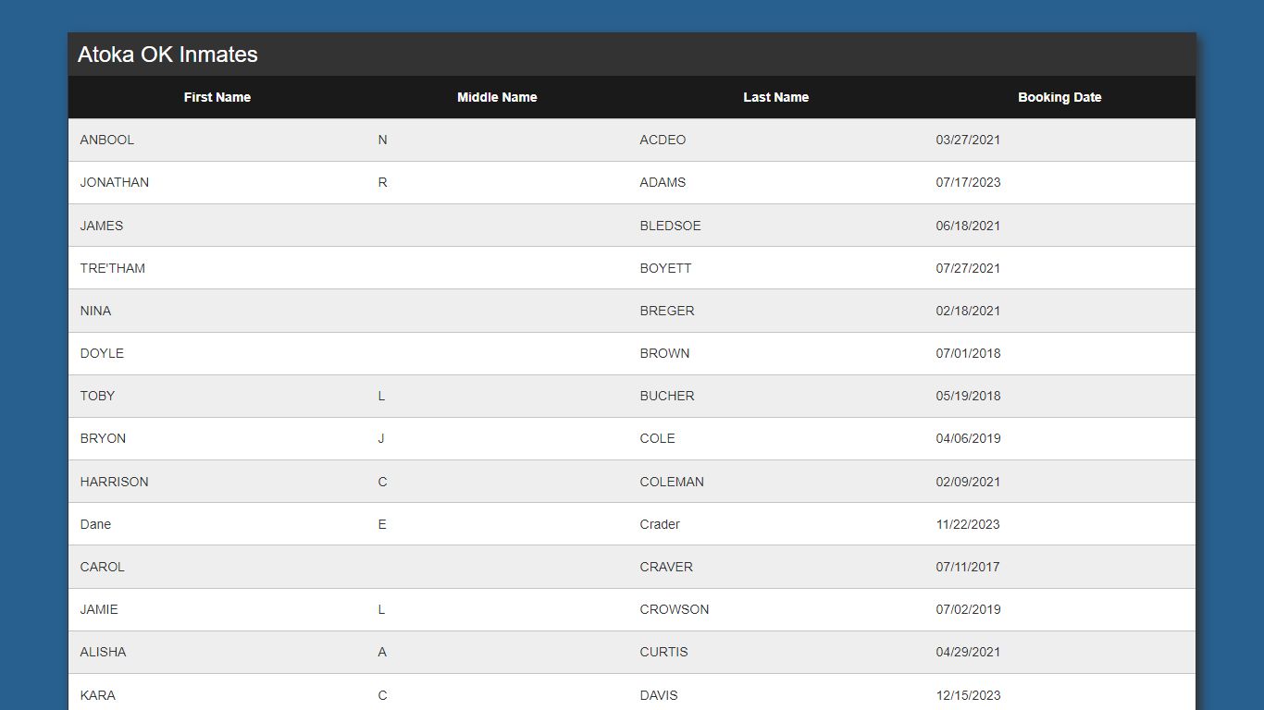
Task: Select first name Dane
Action: 95,524
